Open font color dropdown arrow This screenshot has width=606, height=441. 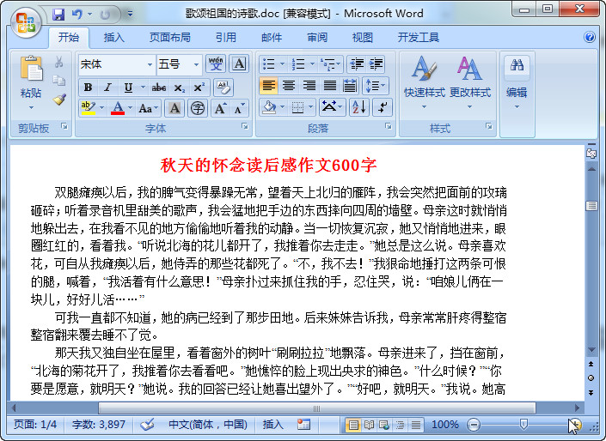(x=131, y=108)
